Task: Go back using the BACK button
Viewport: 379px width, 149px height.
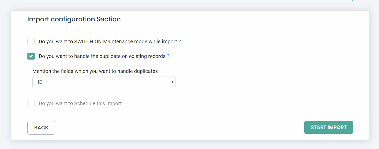Action: click(41, 128)
